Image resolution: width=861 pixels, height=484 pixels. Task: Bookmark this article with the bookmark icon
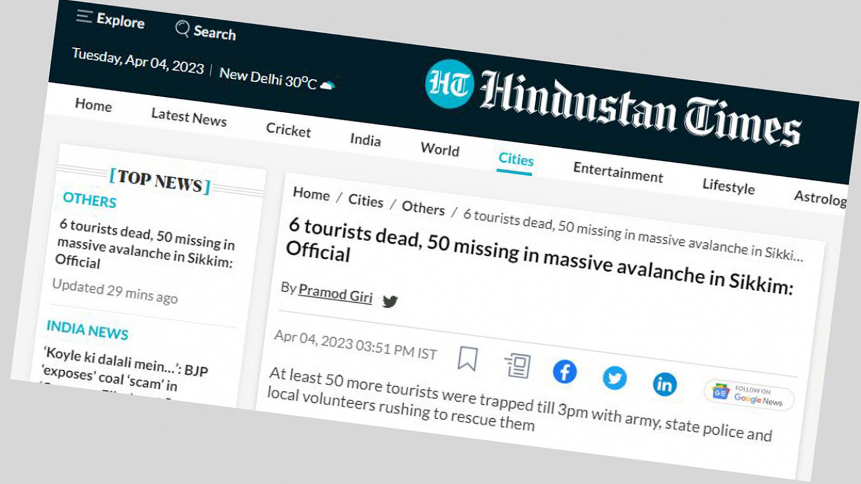pos(467,359)
